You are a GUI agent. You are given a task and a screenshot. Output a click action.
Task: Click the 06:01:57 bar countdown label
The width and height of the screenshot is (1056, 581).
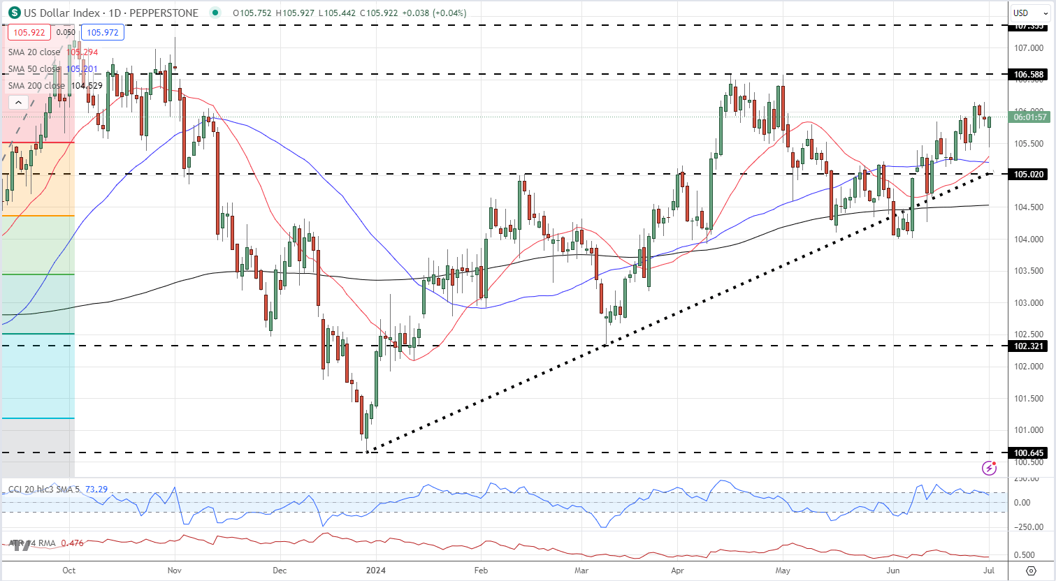[1030, 117]
